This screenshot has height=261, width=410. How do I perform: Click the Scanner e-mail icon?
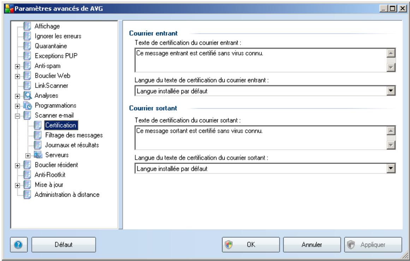click(27, 115)
